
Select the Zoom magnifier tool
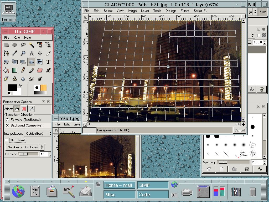point(23,53)
